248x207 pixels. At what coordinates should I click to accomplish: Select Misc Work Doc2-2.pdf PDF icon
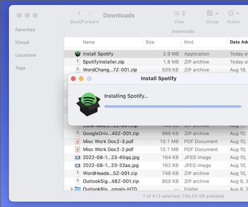coord(78,149)
